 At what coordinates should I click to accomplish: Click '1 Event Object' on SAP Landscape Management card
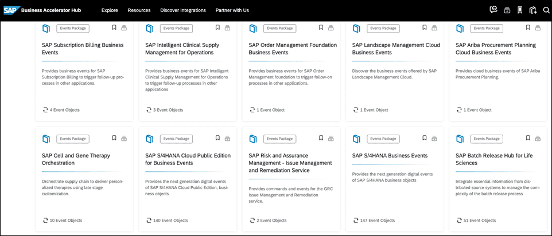374,110
